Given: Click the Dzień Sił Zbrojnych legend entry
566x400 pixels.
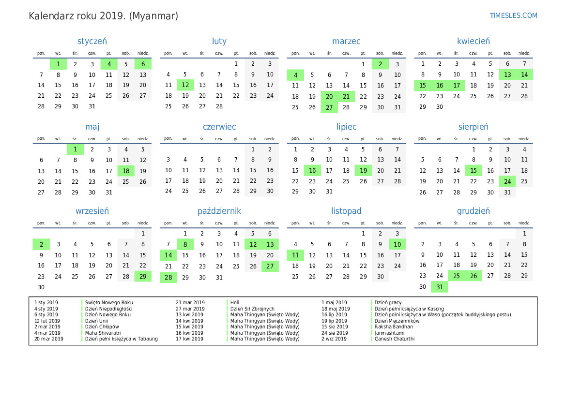Looking at the screenshot, I should 252,309.
